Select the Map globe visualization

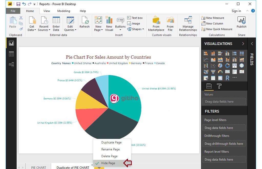click(x=242, y=66)
